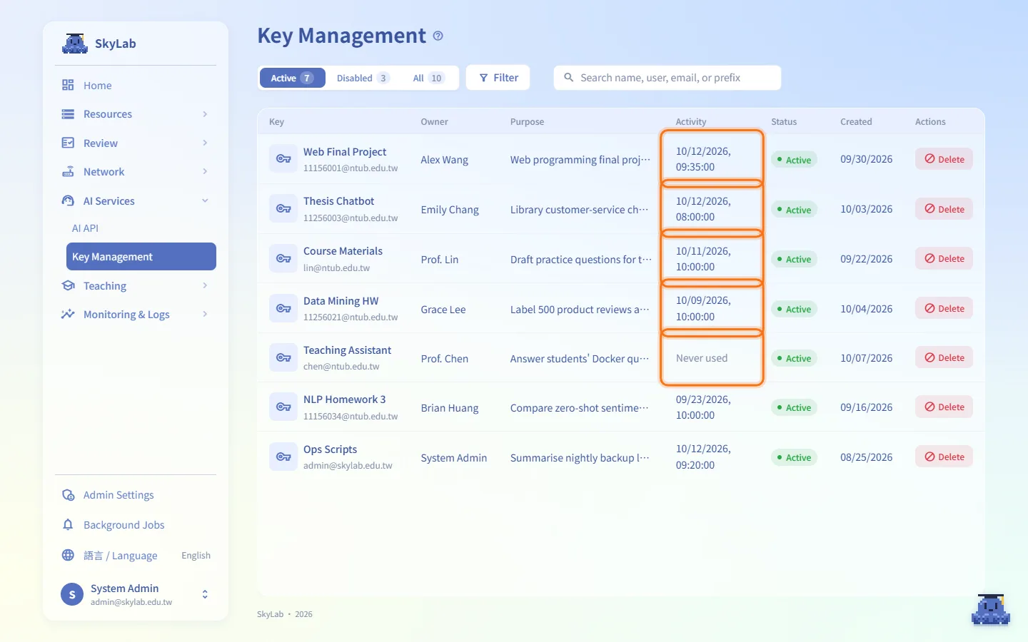The image size is (1028, 642).
Task: Click the Resources server icon in sidebar
Action: 68,114
